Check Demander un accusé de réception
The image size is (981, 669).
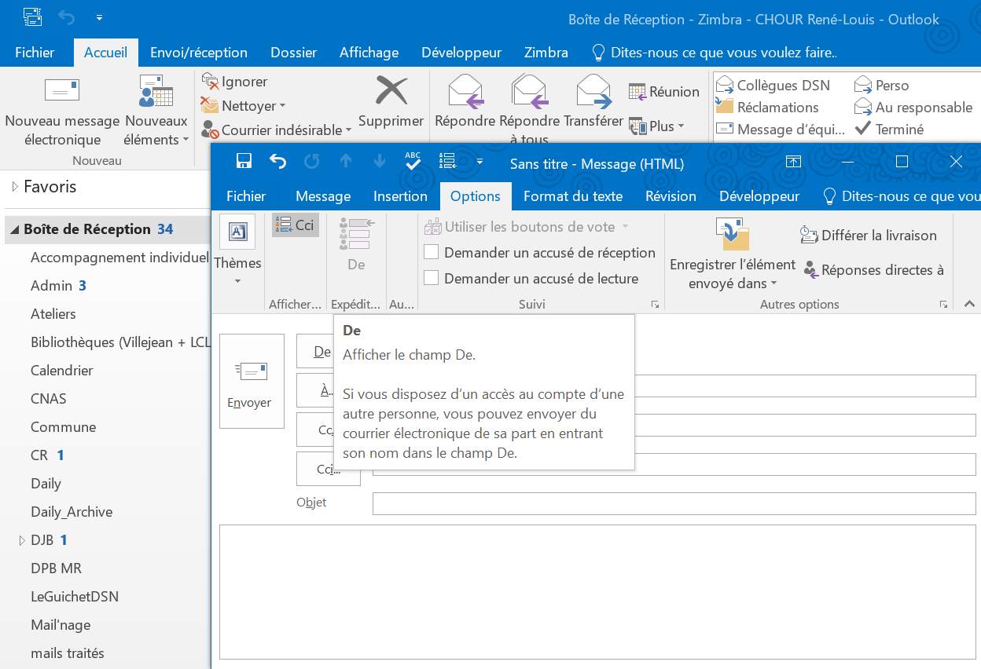click(432, 253)
